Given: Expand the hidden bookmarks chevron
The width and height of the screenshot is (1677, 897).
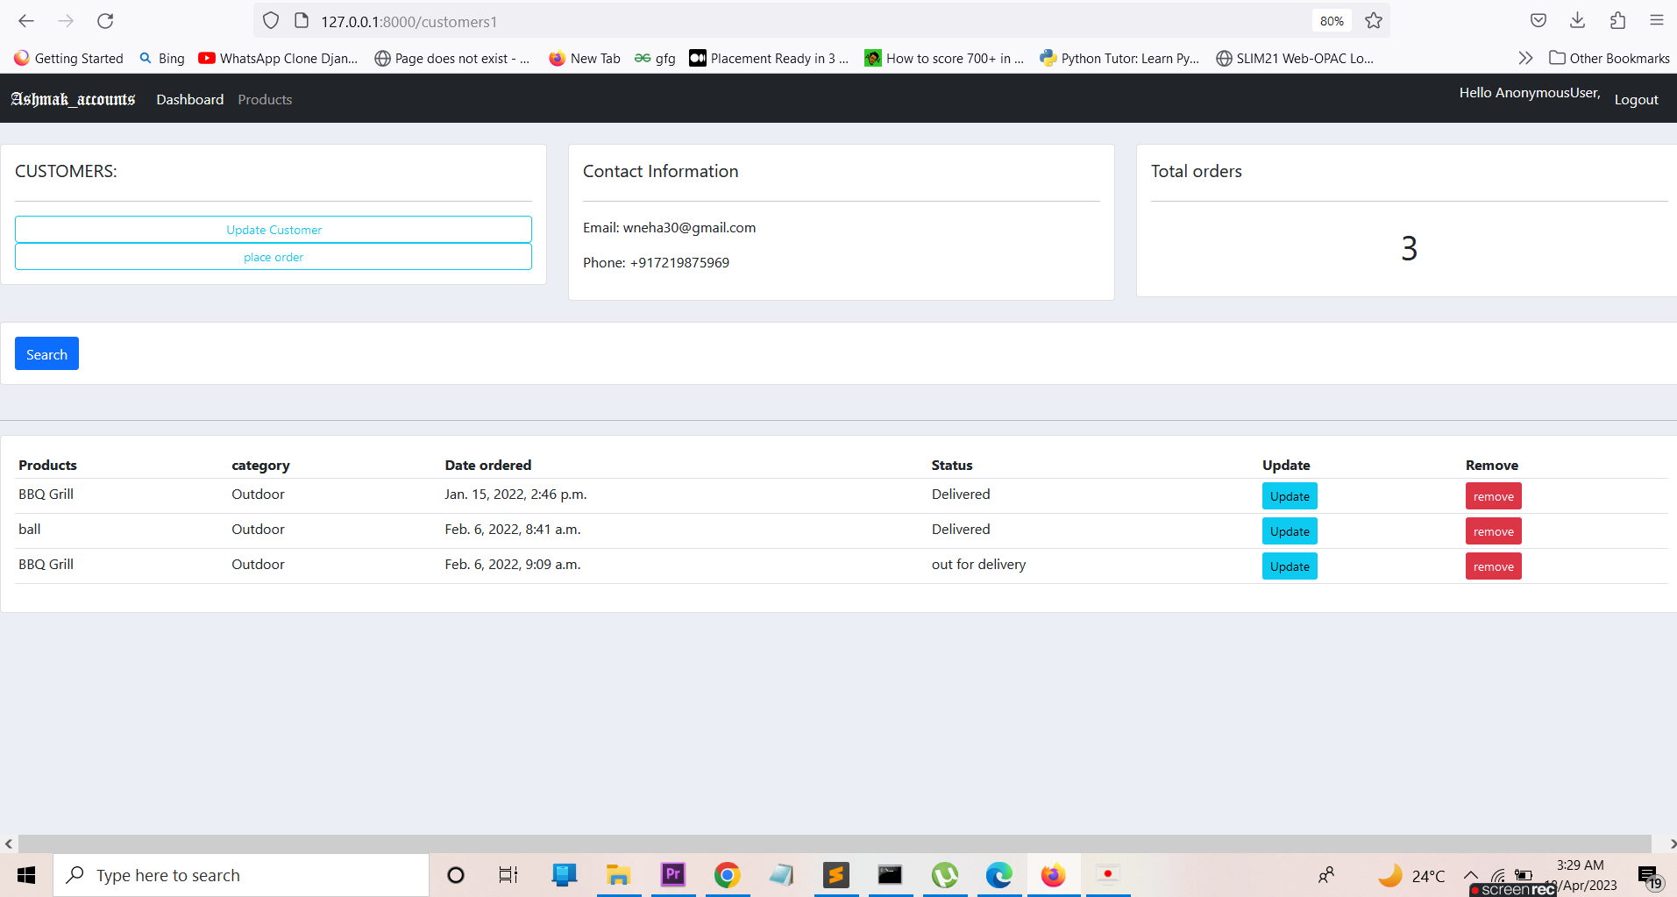Looking at the screenshot, I should pos(1525,58).
